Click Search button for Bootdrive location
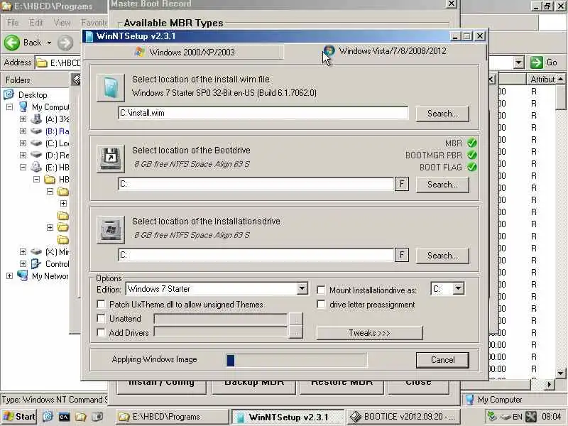Viewport: 568px width, 426px height. 442,185
